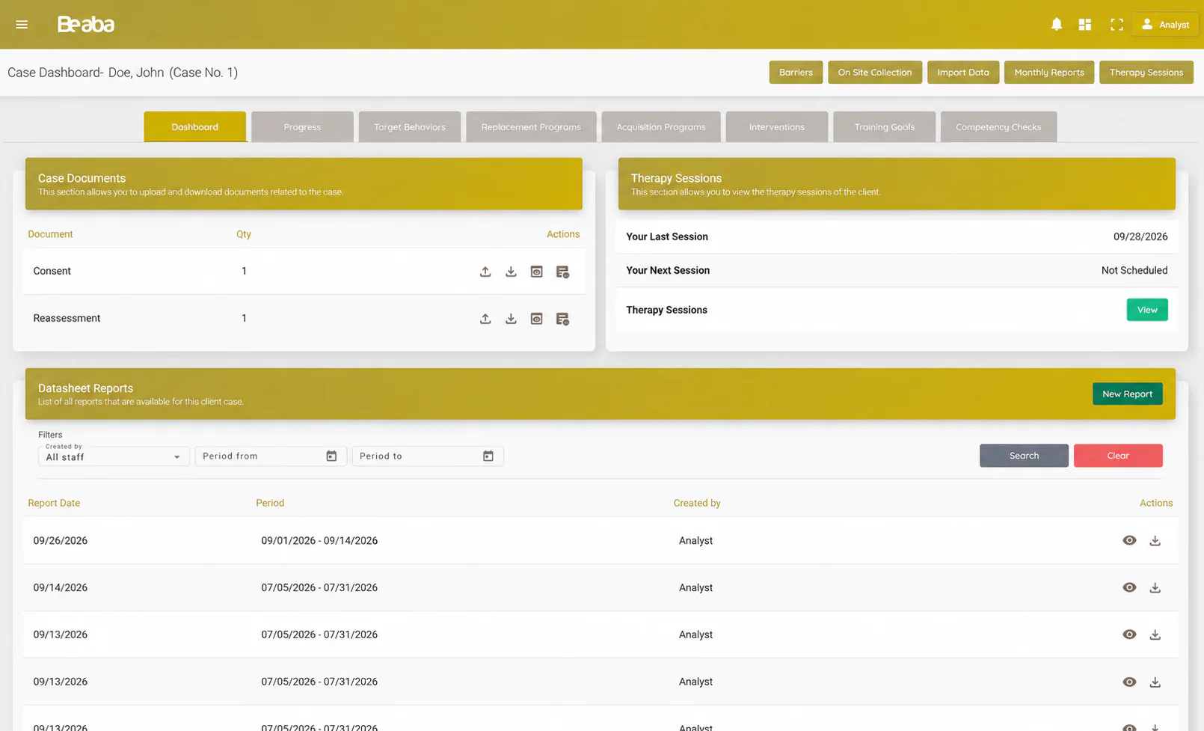Clear the report filters
The image size is (1204, 731).
(1118, 456)
